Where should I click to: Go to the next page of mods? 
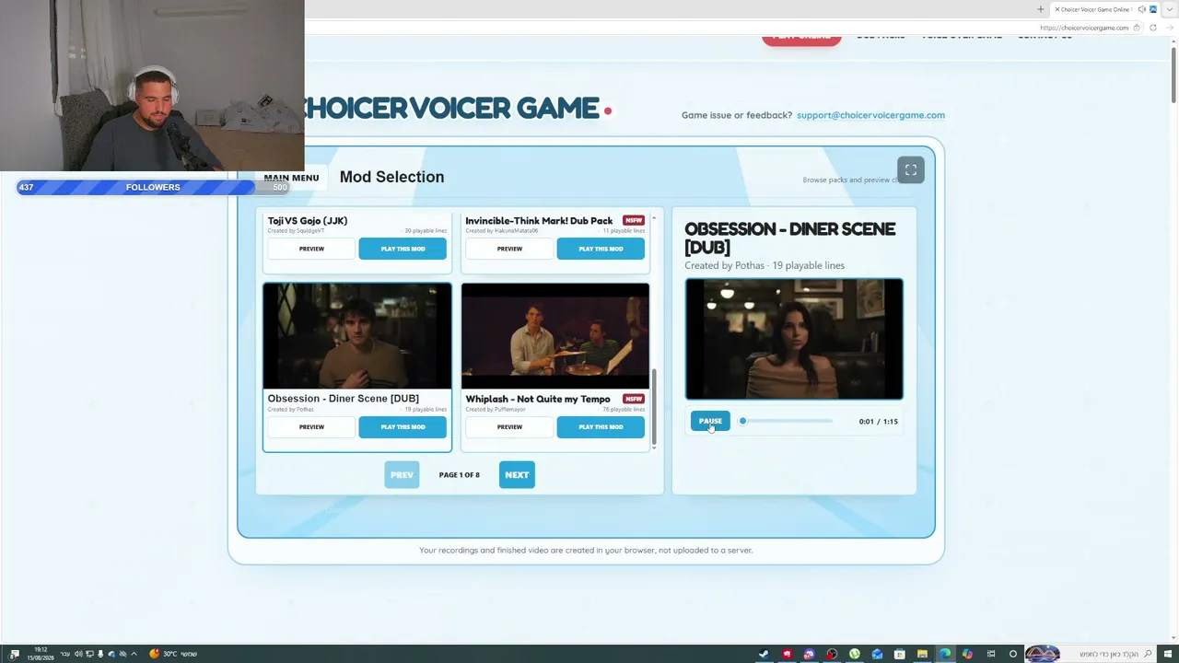517,475
